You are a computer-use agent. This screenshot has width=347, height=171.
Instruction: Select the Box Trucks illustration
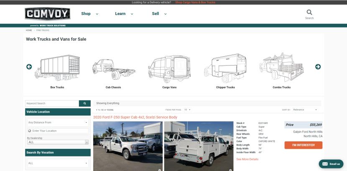pos(57,68)
